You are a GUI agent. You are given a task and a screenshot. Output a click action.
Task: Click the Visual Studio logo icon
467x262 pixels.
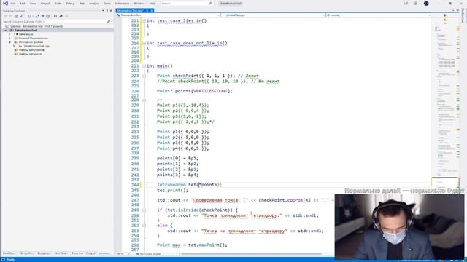[5, 3]
